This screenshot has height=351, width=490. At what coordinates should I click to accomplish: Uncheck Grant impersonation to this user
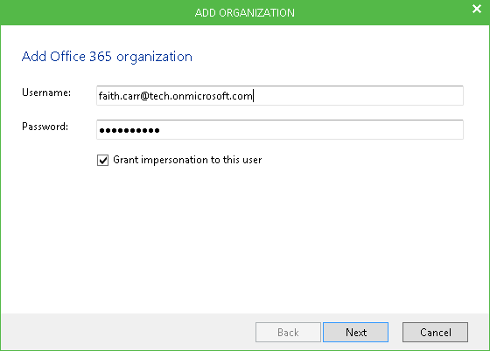tap(103, 161)
